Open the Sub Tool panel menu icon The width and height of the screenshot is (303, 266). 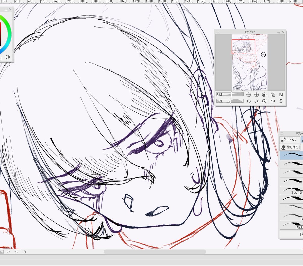pyautogui.click(x=282, y=134)
